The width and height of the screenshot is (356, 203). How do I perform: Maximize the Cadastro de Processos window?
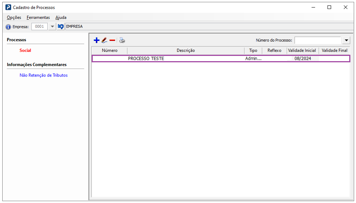329,7
